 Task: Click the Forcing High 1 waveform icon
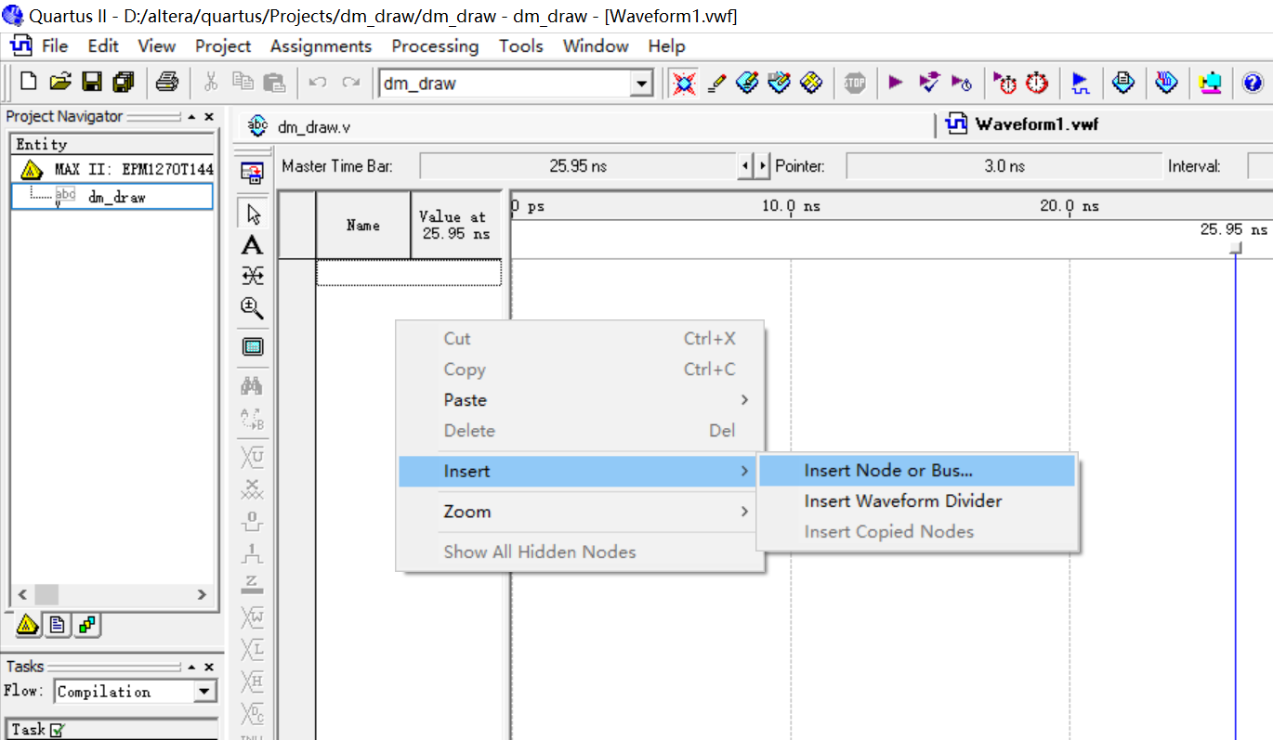click(252, 553)
